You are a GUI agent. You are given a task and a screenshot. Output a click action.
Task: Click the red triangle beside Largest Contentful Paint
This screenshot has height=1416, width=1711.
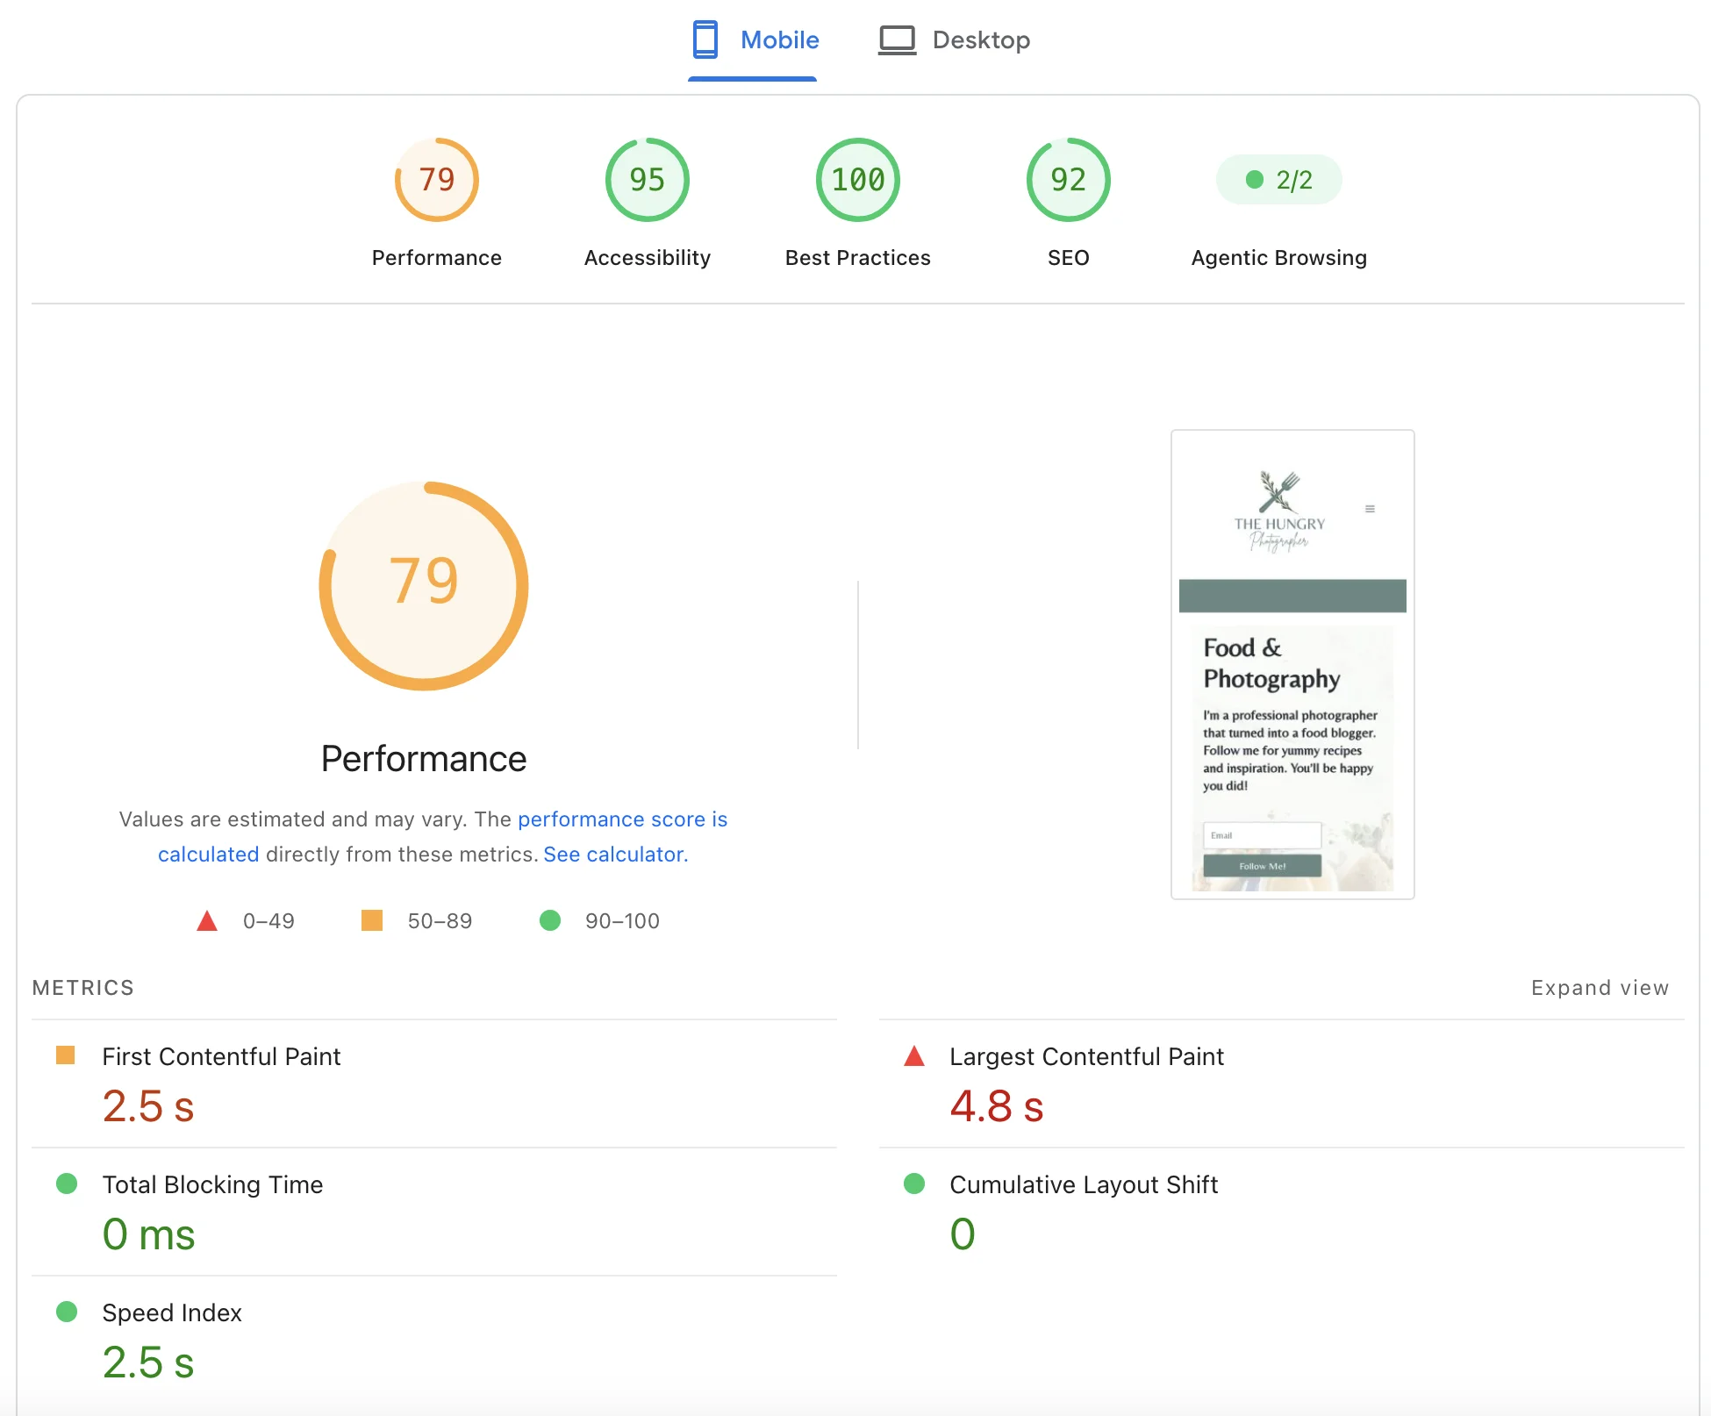914,1055
